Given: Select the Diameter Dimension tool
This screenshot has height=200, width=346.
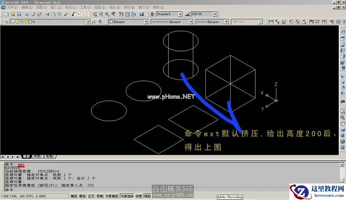Looking at the screenshot, I should pyautogui.click(x=298, y=22).
